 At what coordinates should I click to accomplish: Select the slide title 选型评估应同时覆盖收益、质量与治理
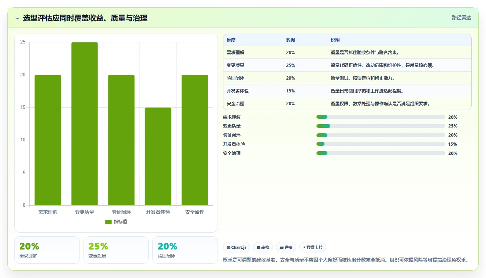pyautogui.click(x=85, y=18)
